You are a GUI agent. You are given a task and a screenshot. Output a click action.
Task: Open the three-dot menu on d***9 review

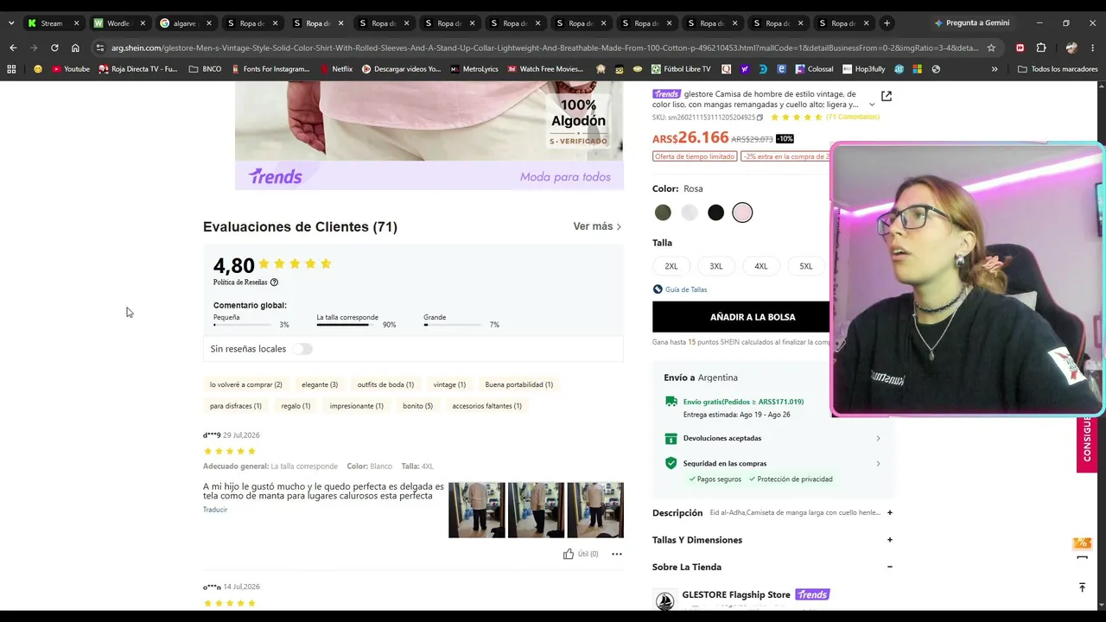pos(617,554)
